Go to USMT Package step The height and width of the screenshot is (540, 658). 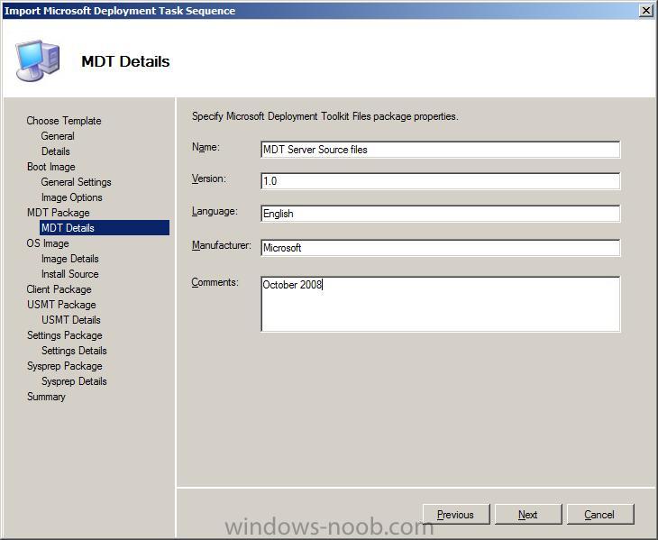coord(61,305)
